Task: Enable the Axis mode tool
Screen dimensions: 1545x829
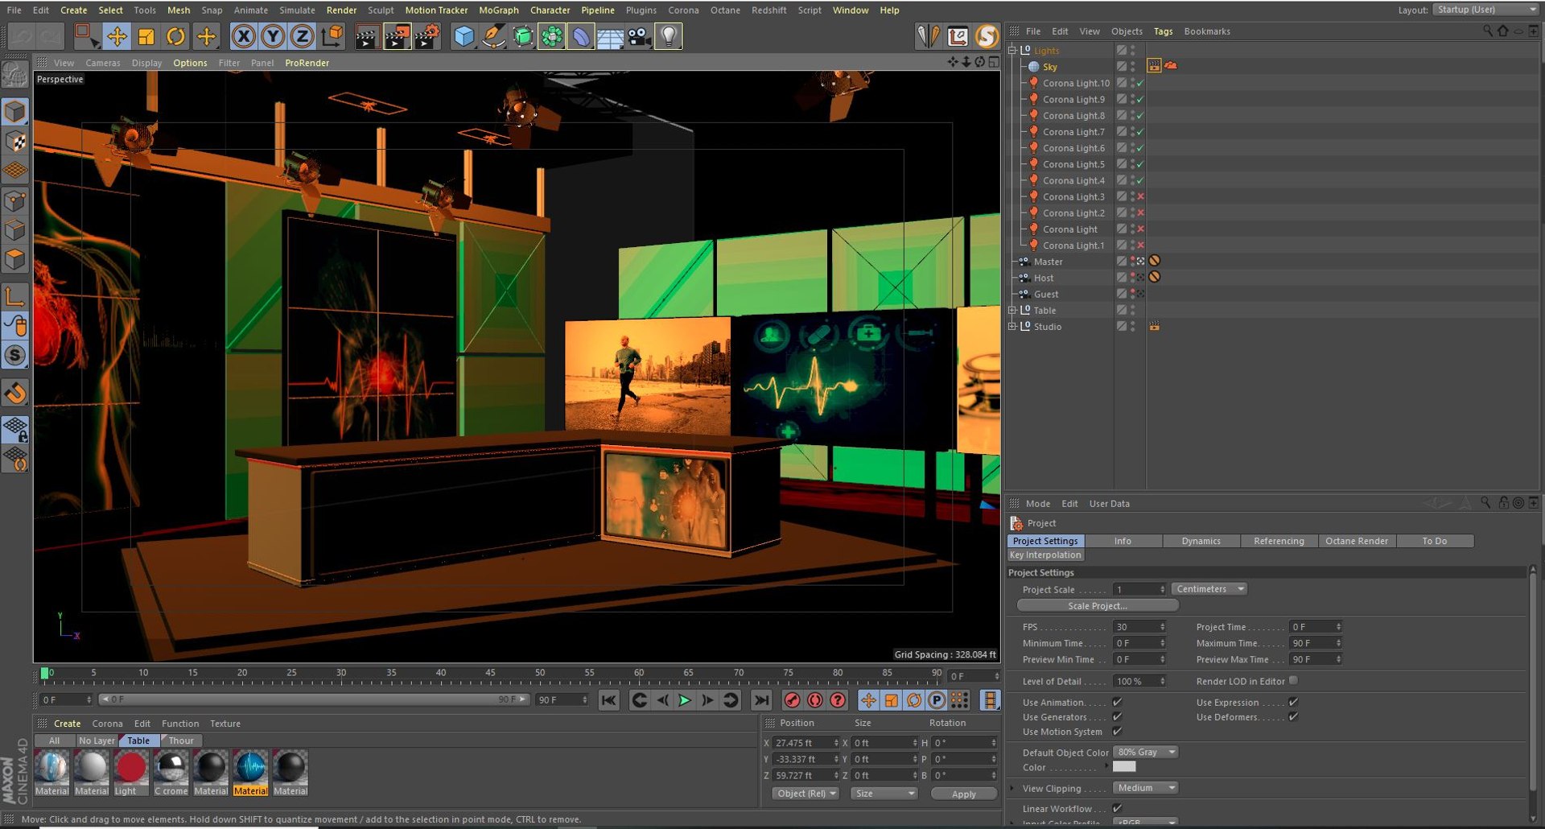Action: (x=15, y=296)
